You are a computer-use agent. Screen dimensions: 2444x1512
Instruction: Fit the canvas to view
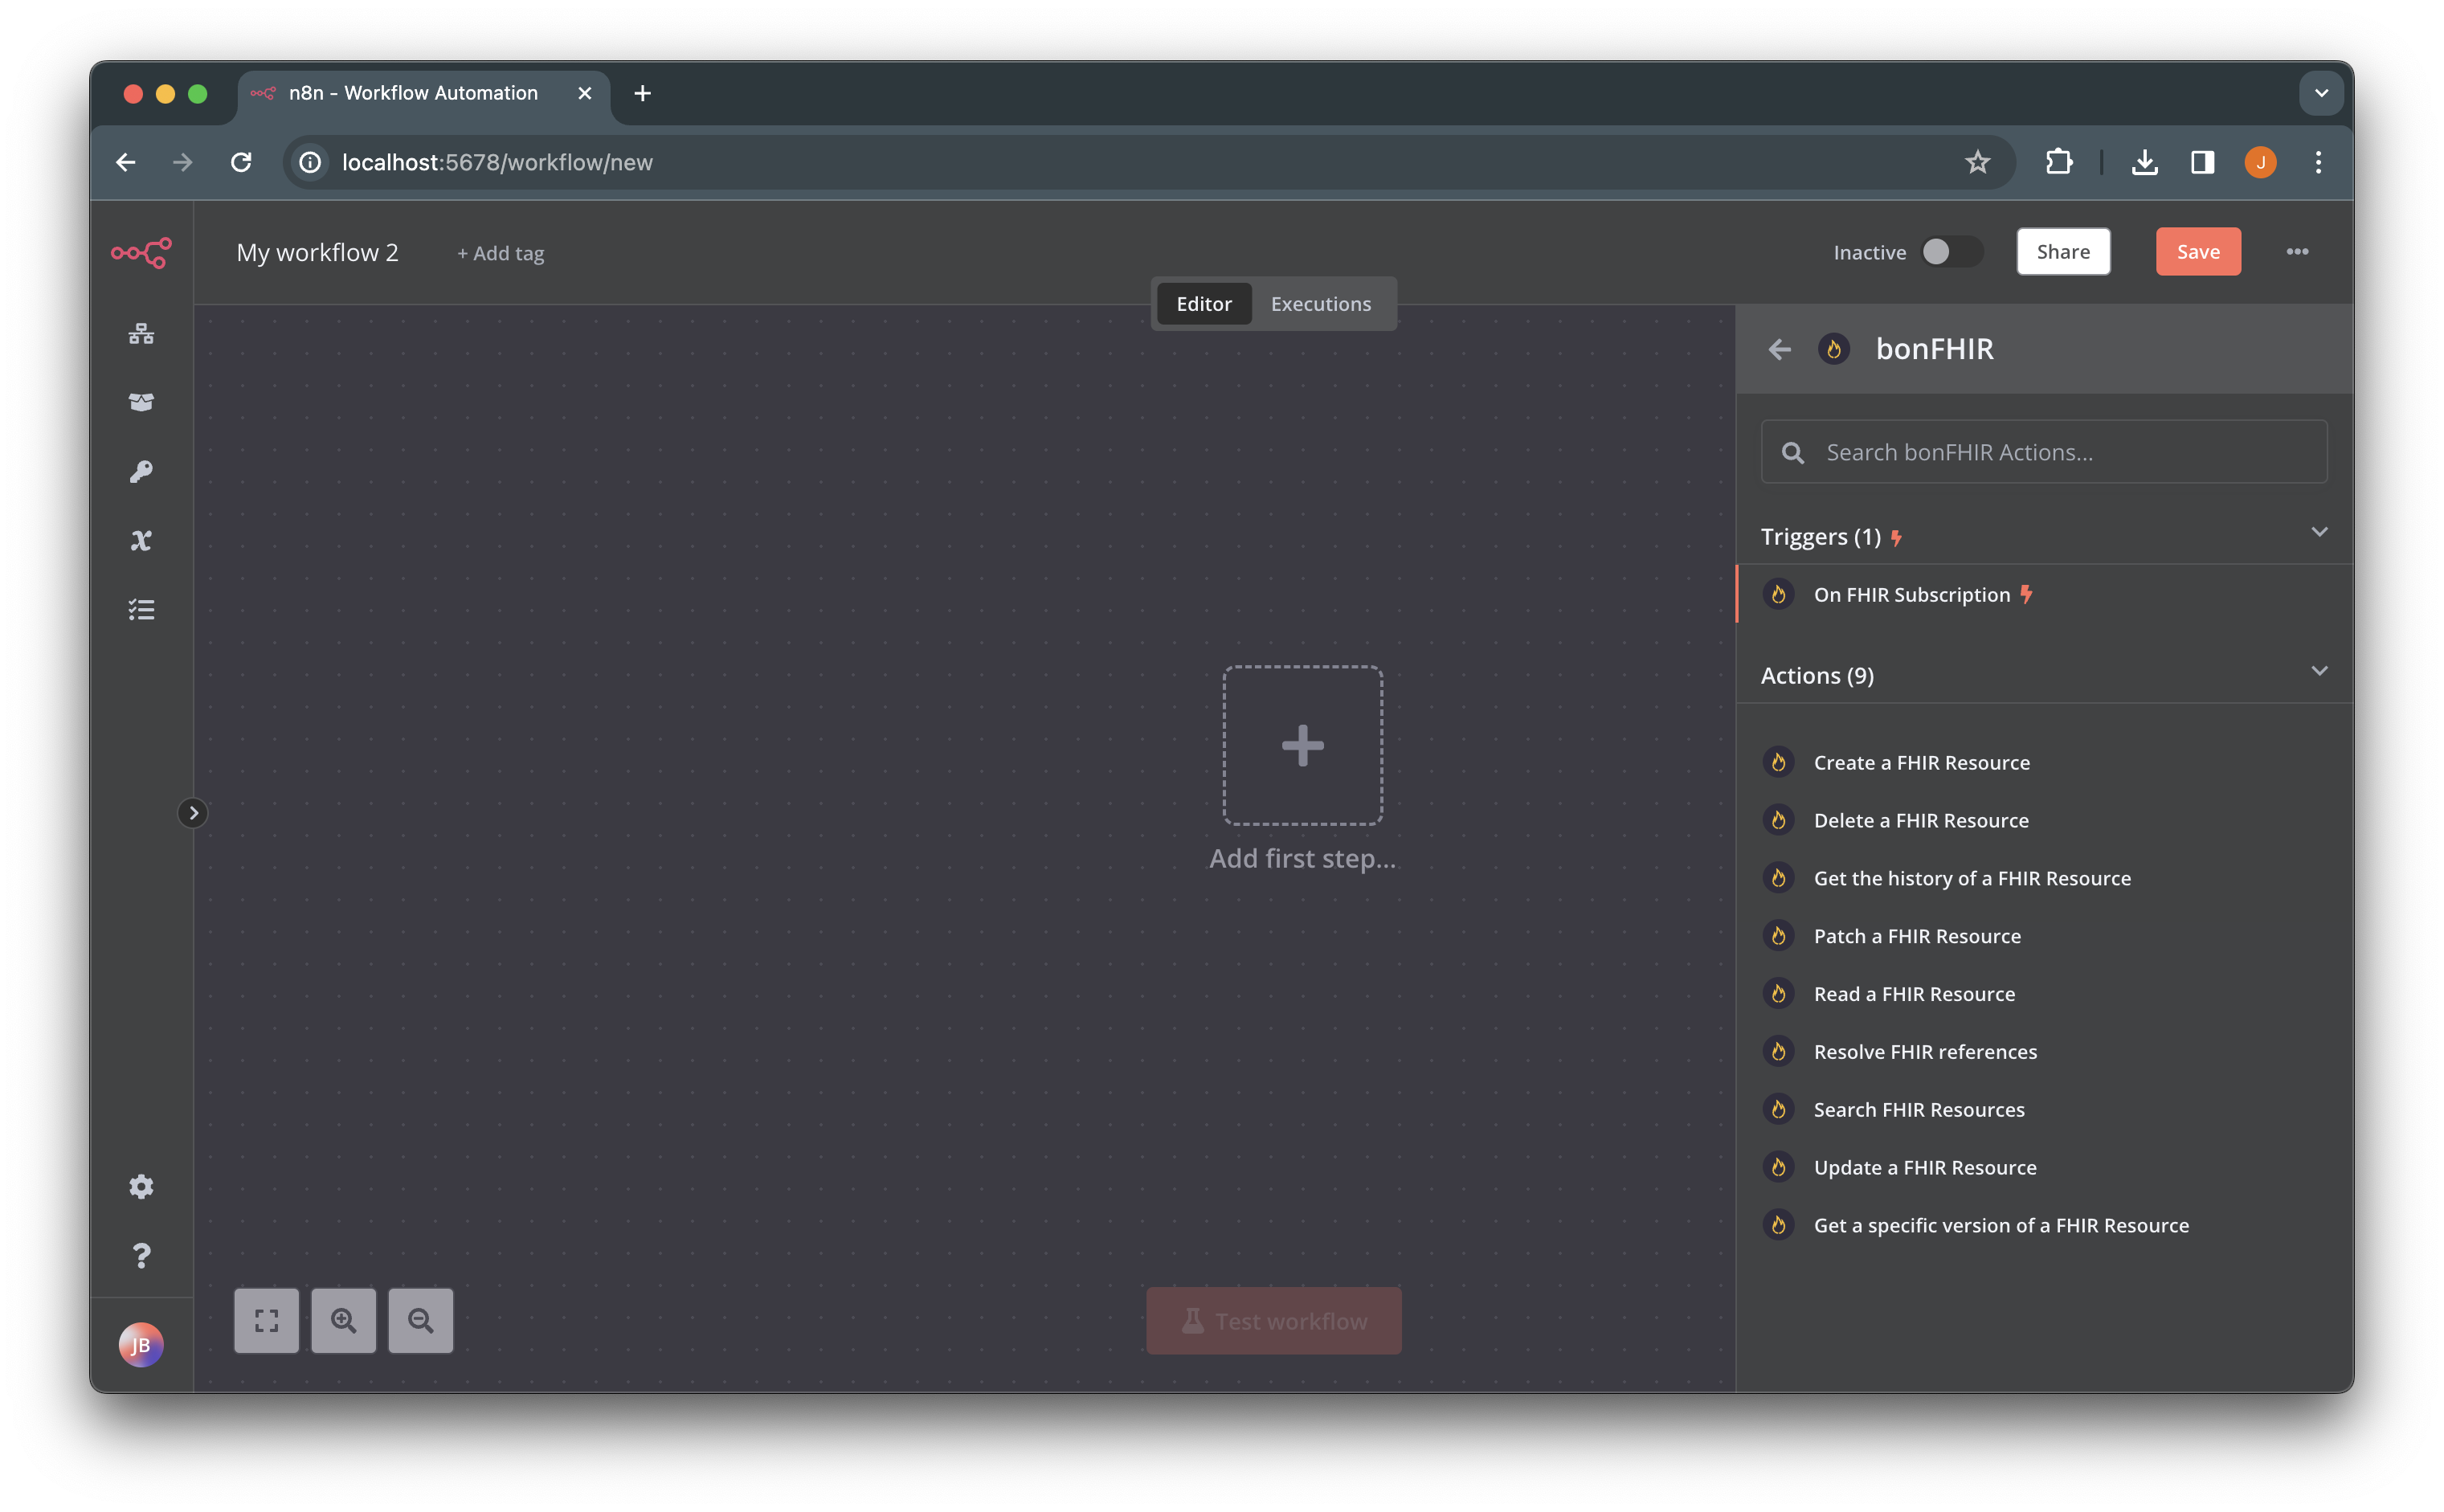coord(267,1321)
